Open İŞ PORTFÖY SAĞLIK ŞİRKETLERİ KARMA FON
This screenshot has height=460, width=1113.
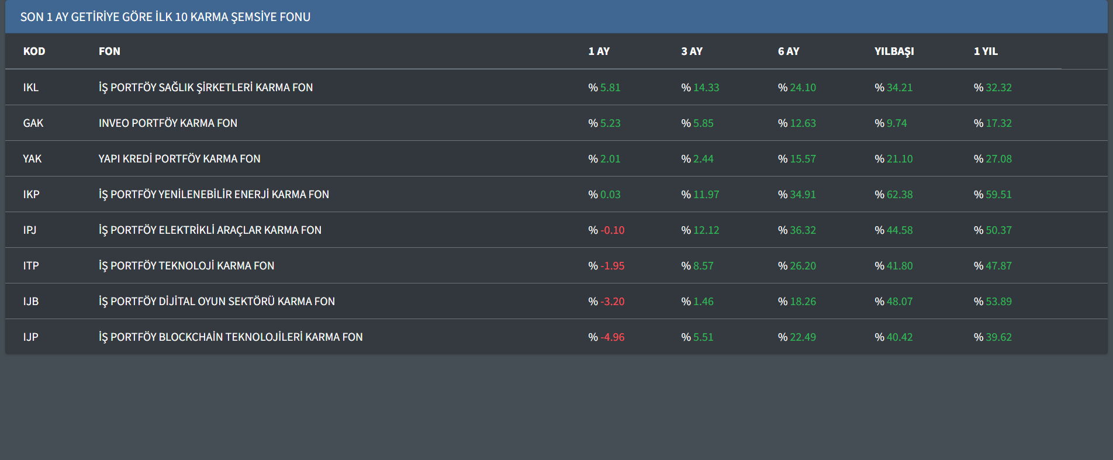pyautogui.click(x=206, y=88)
